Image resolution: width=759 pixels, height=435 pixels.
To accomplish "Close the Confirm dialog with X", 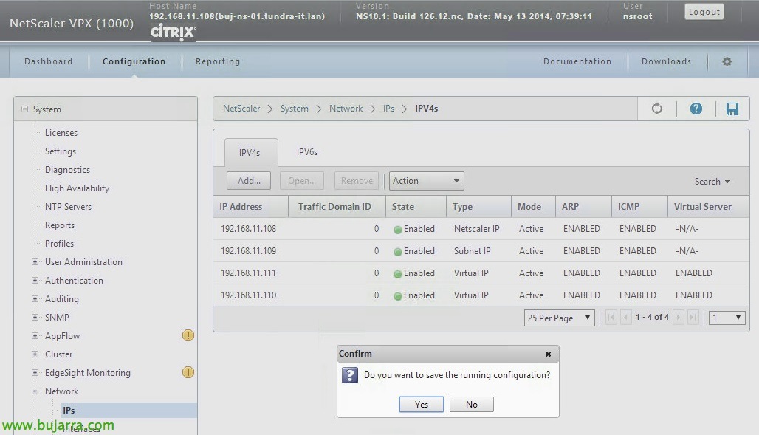I will (548, 354).
